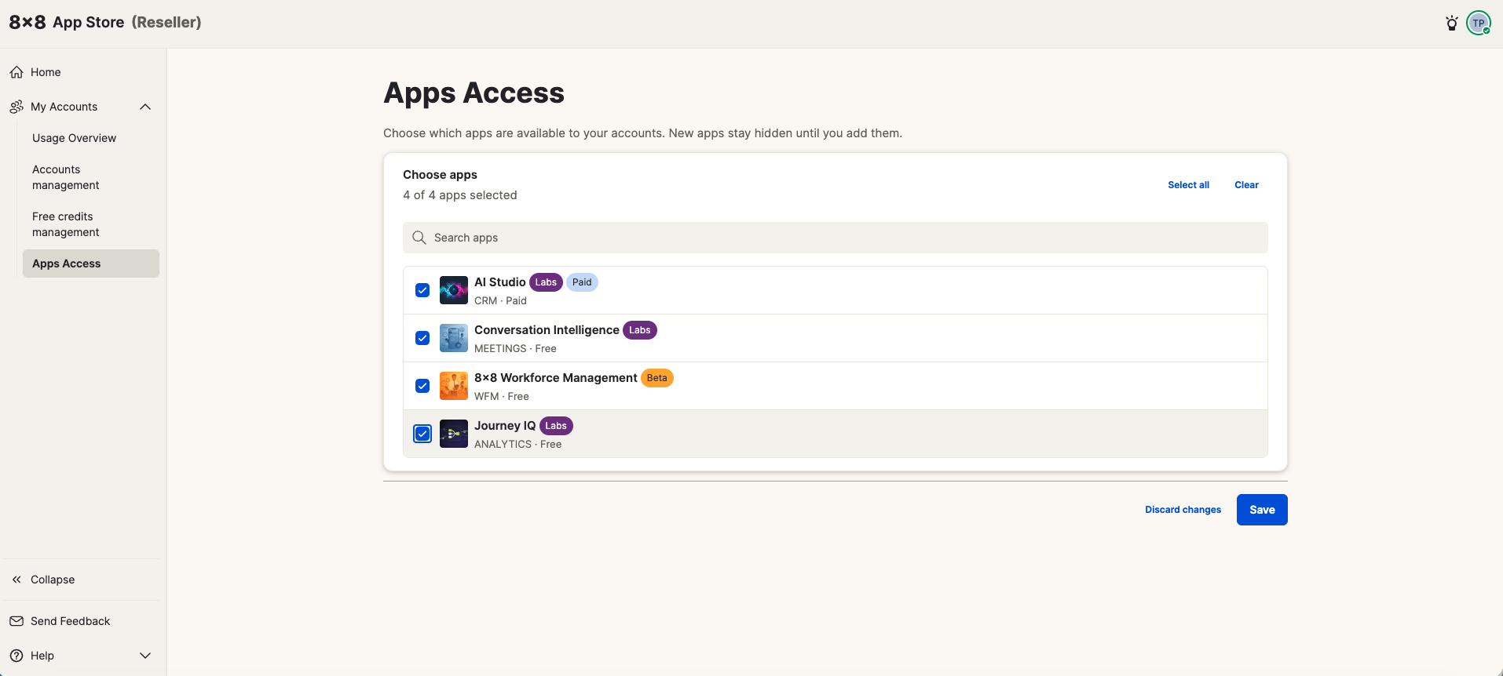Image resolution: width=1503 pixels, height=676 pixels.
Task: Click the search magnifier icon
Action: click(419, 238)
